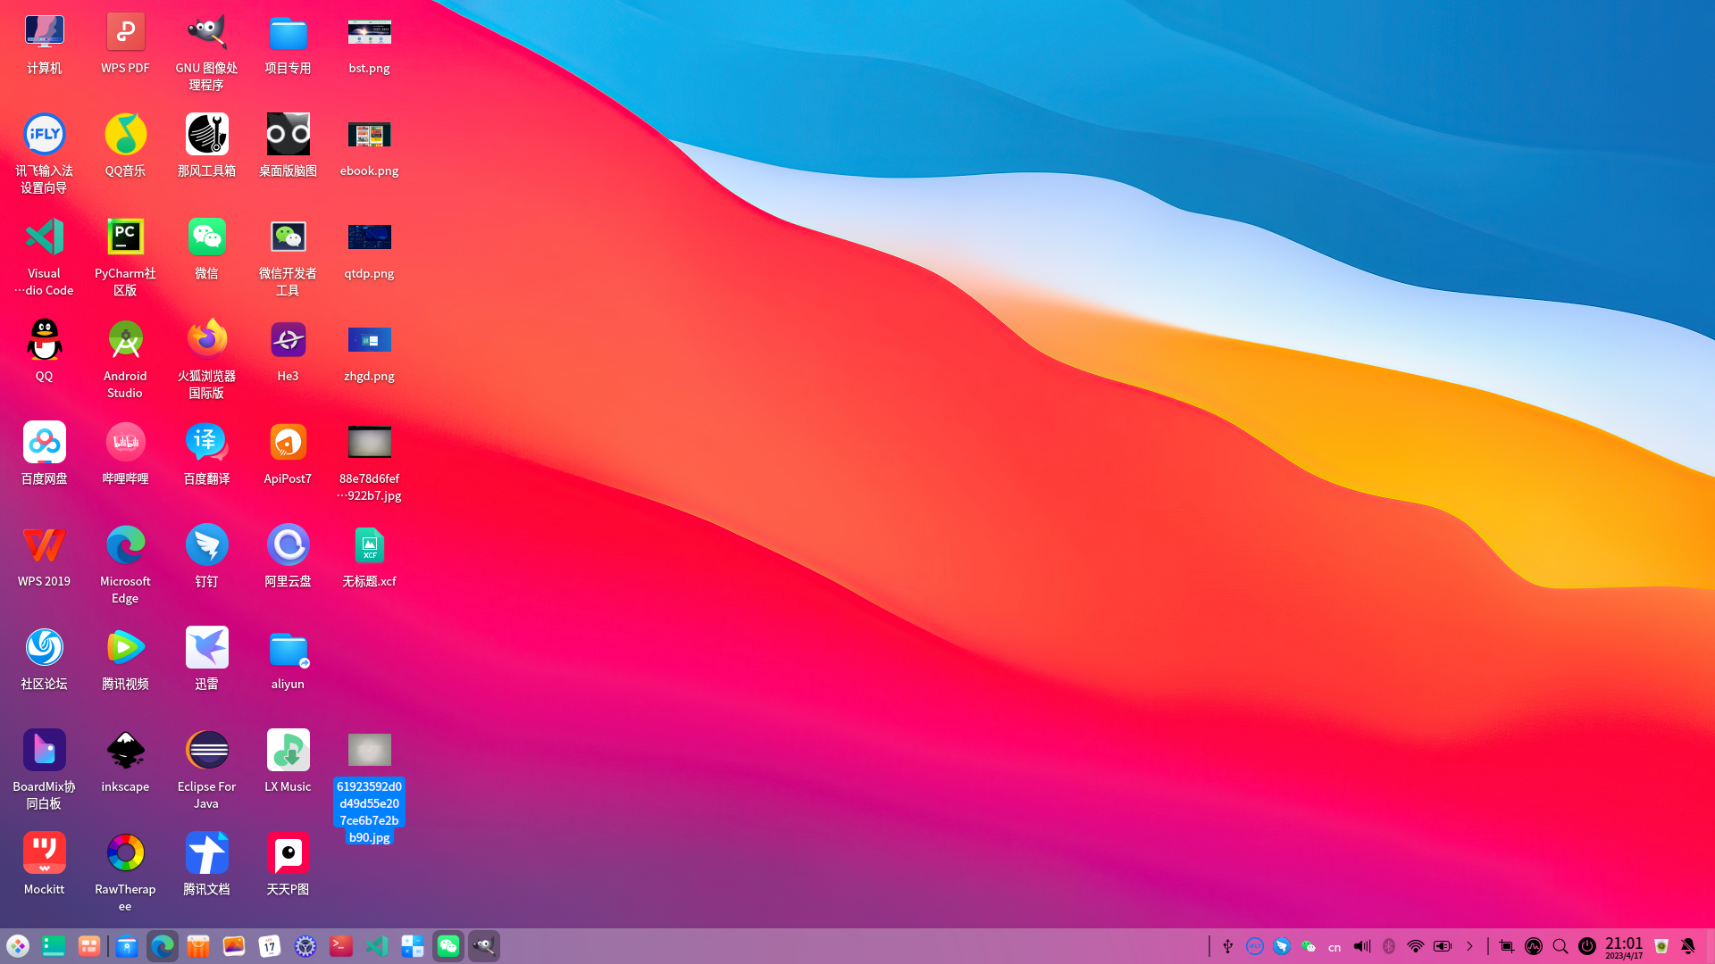
Task: Open the WPS PDF desktop icon
Action: pos(125,33)
